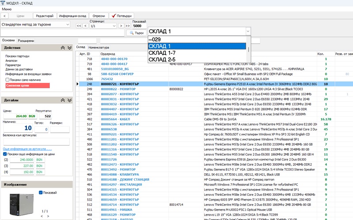
Task: Click the Размери field
Action: click(60, 129)
